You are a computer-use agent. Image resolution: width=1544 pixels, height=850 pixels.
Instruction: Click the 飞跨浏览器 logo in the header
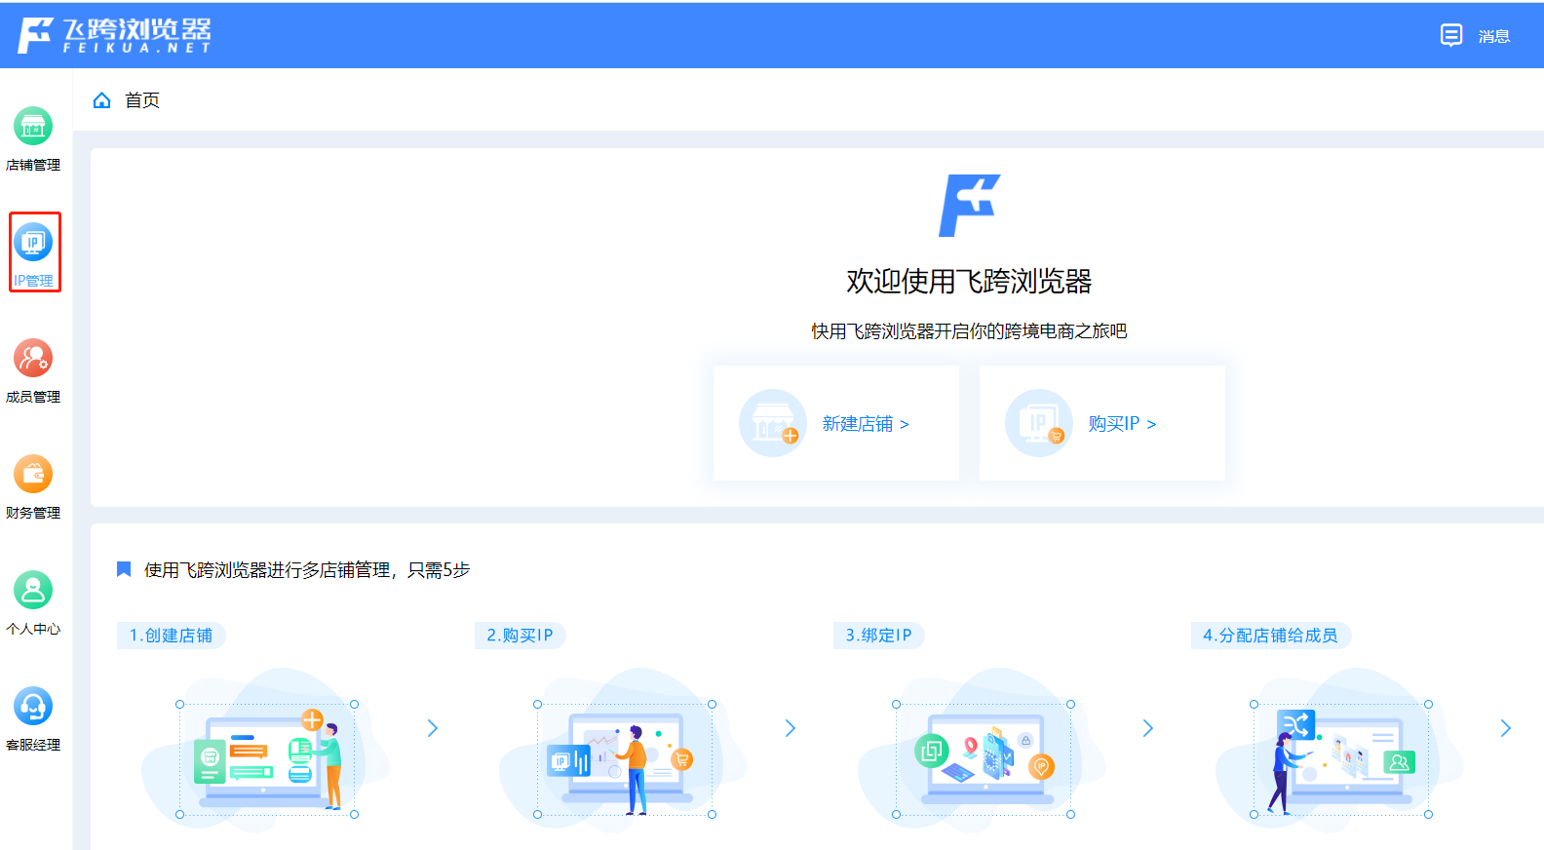pos(114,35)
